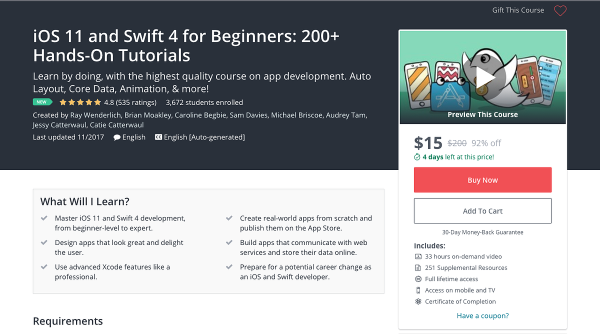Click the Buy Now button
This screenshot has height=334, width=600.
482,179
